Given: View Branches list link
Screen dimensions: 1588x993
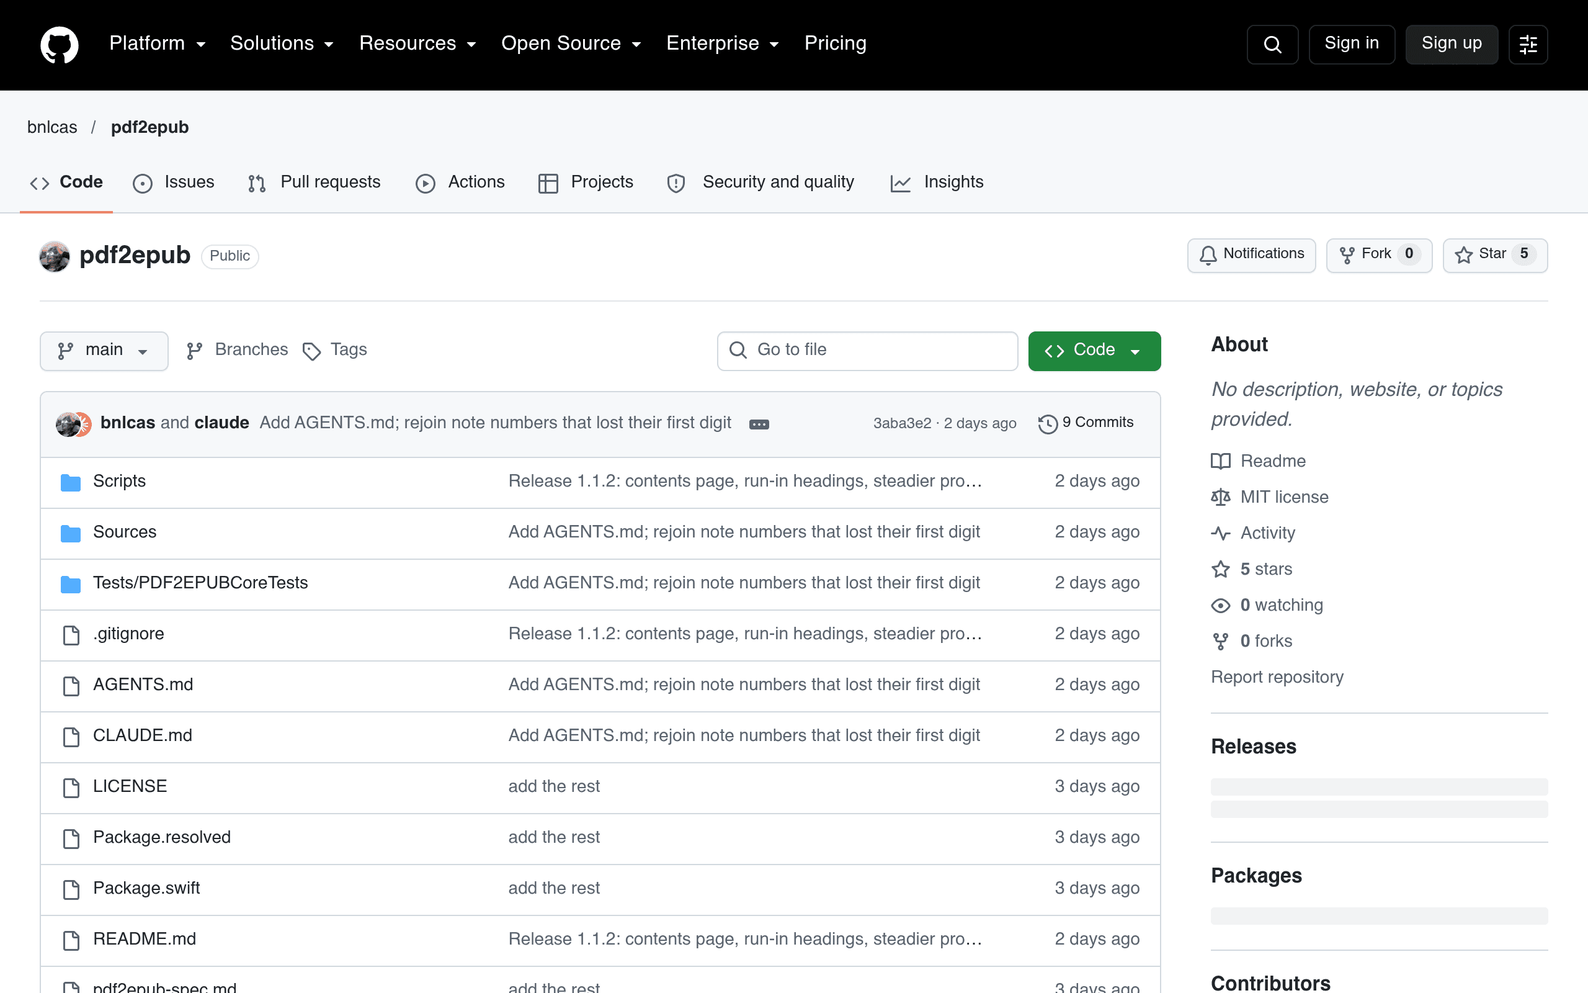Looking at the screenshot, I should [238, 350].
